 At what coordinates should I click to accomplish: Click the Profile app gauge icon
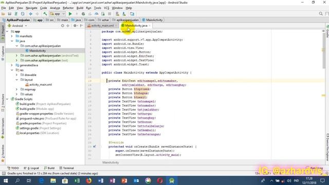[96, 14]
